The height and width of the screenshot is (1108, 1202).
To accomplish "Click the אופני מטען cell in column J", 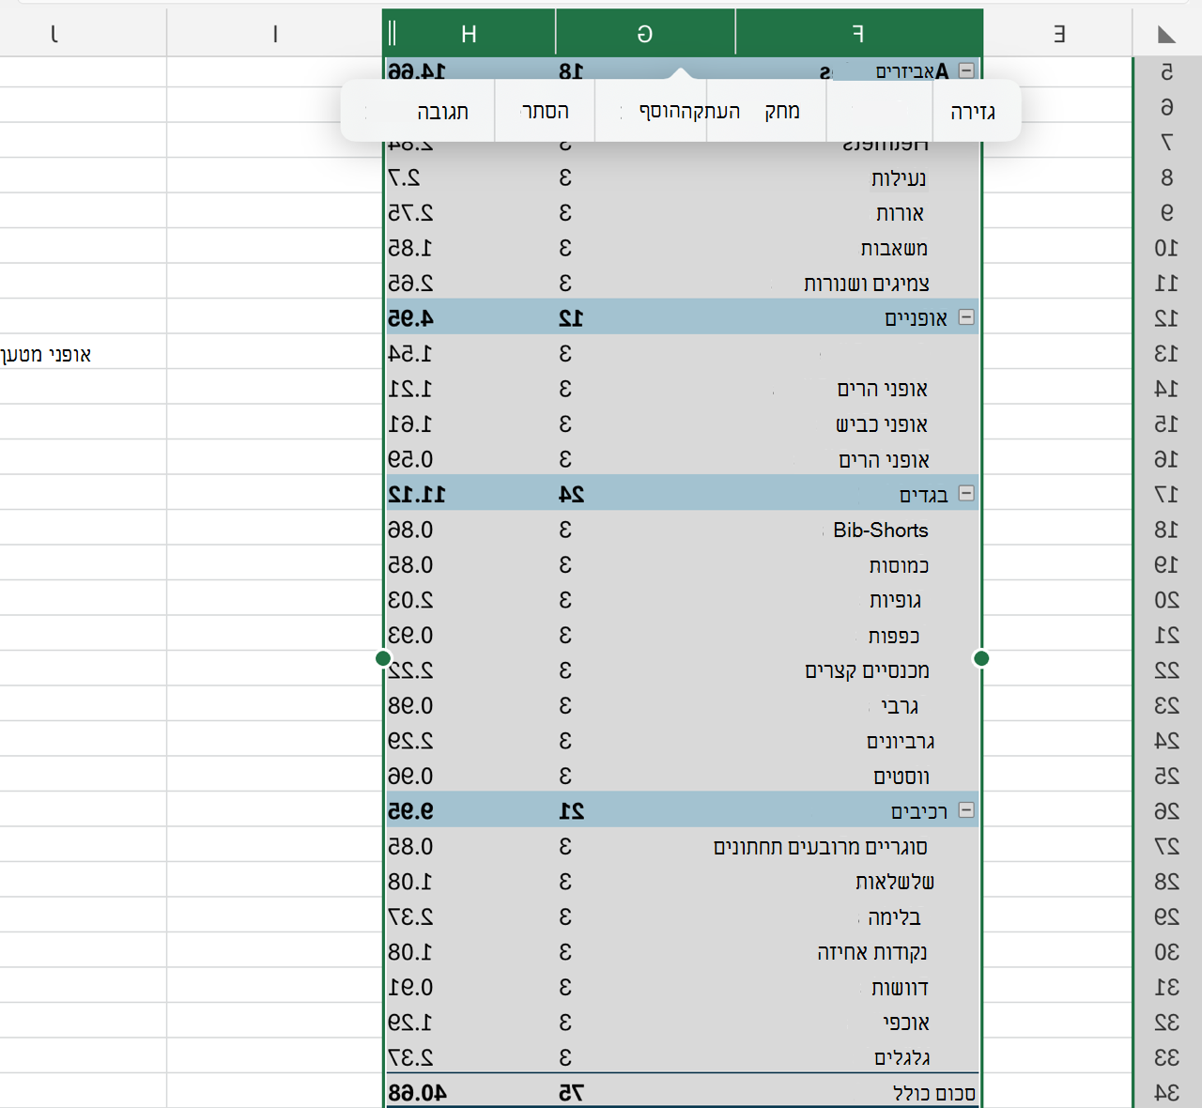I will (46, 354).
